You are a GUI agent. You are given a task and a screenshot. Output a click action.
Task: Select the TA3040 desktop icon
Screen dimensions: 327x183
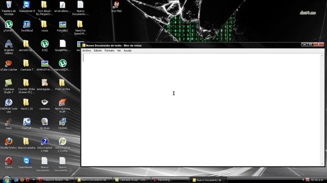click(x=62, y=124)
